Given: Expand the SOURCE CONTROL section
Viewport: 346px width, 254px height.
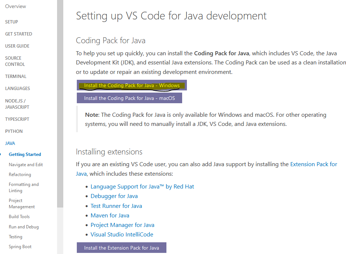Looking at the screenshot, I should click(x=15, y=61).
